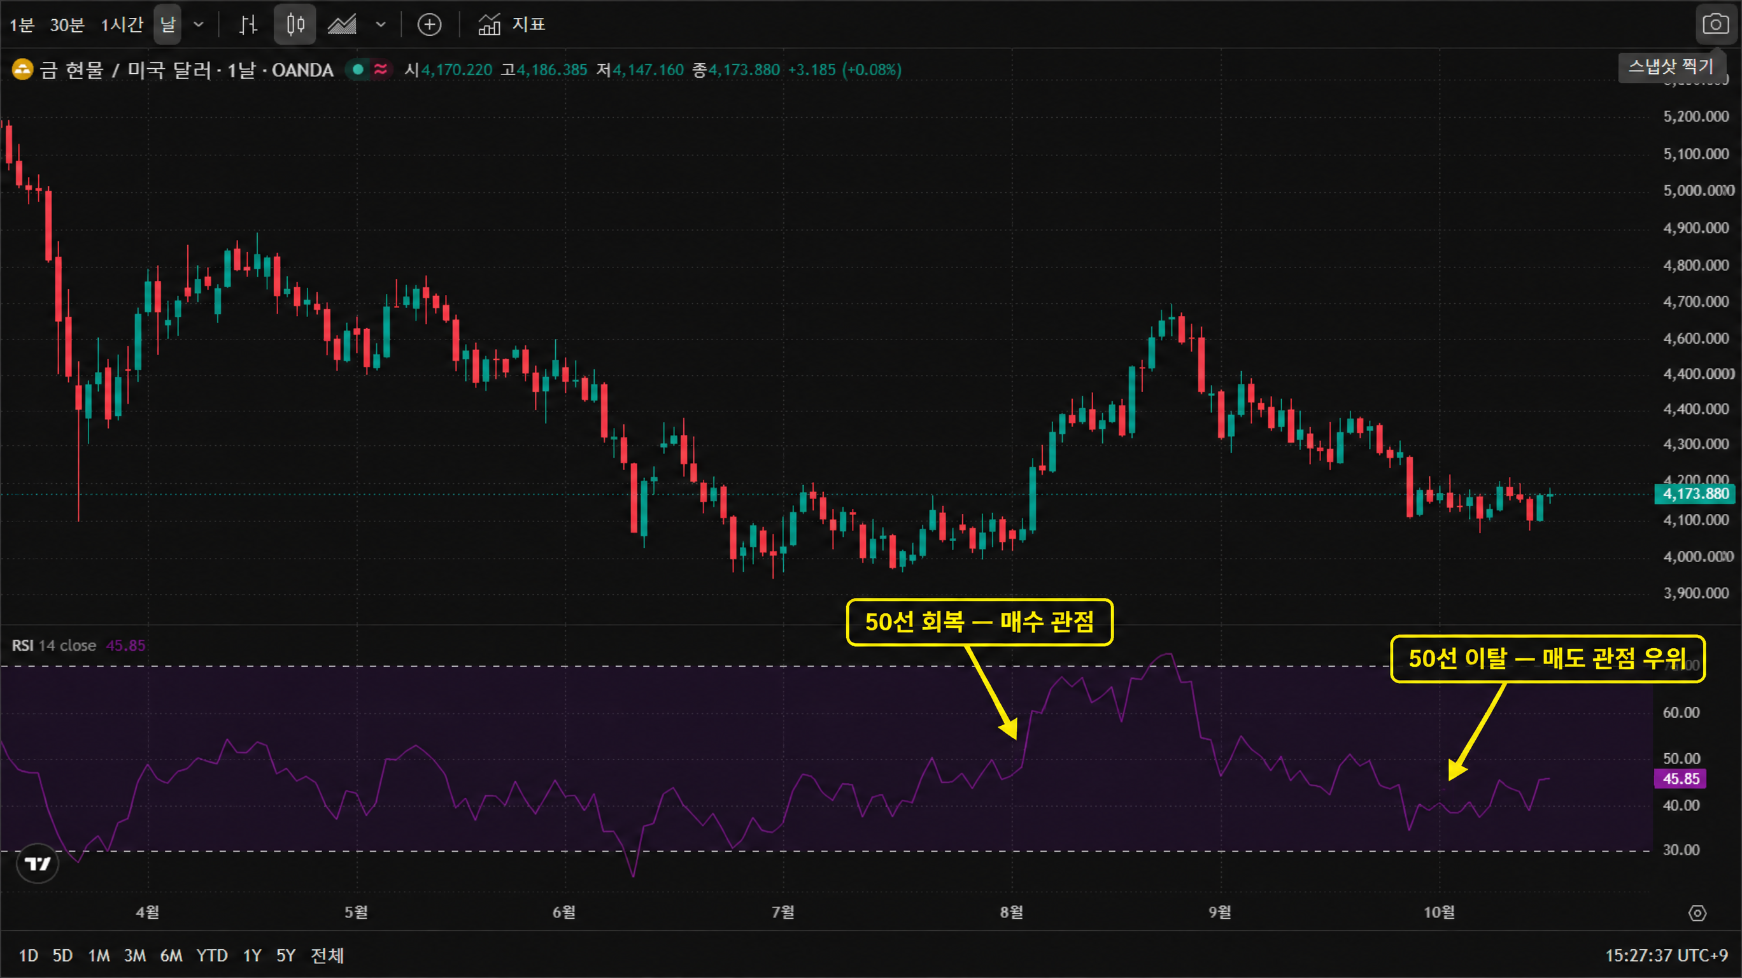
Task: Click the RSI value label 45.85 on axis
Action: (x=1680, y=779)
